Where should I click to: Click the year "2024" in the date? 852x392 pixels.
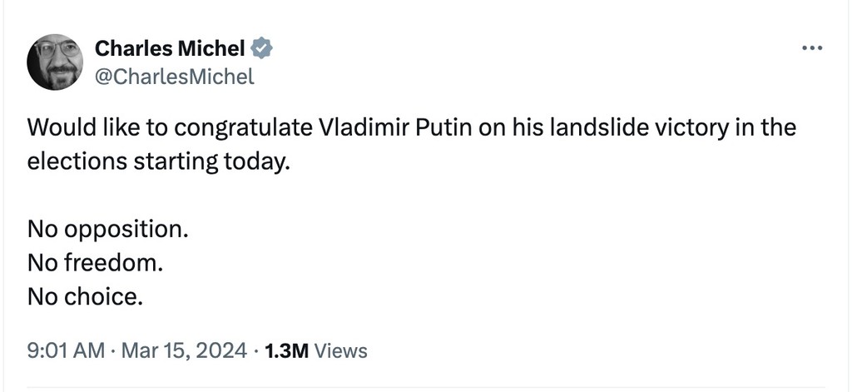tap(223, 350)
